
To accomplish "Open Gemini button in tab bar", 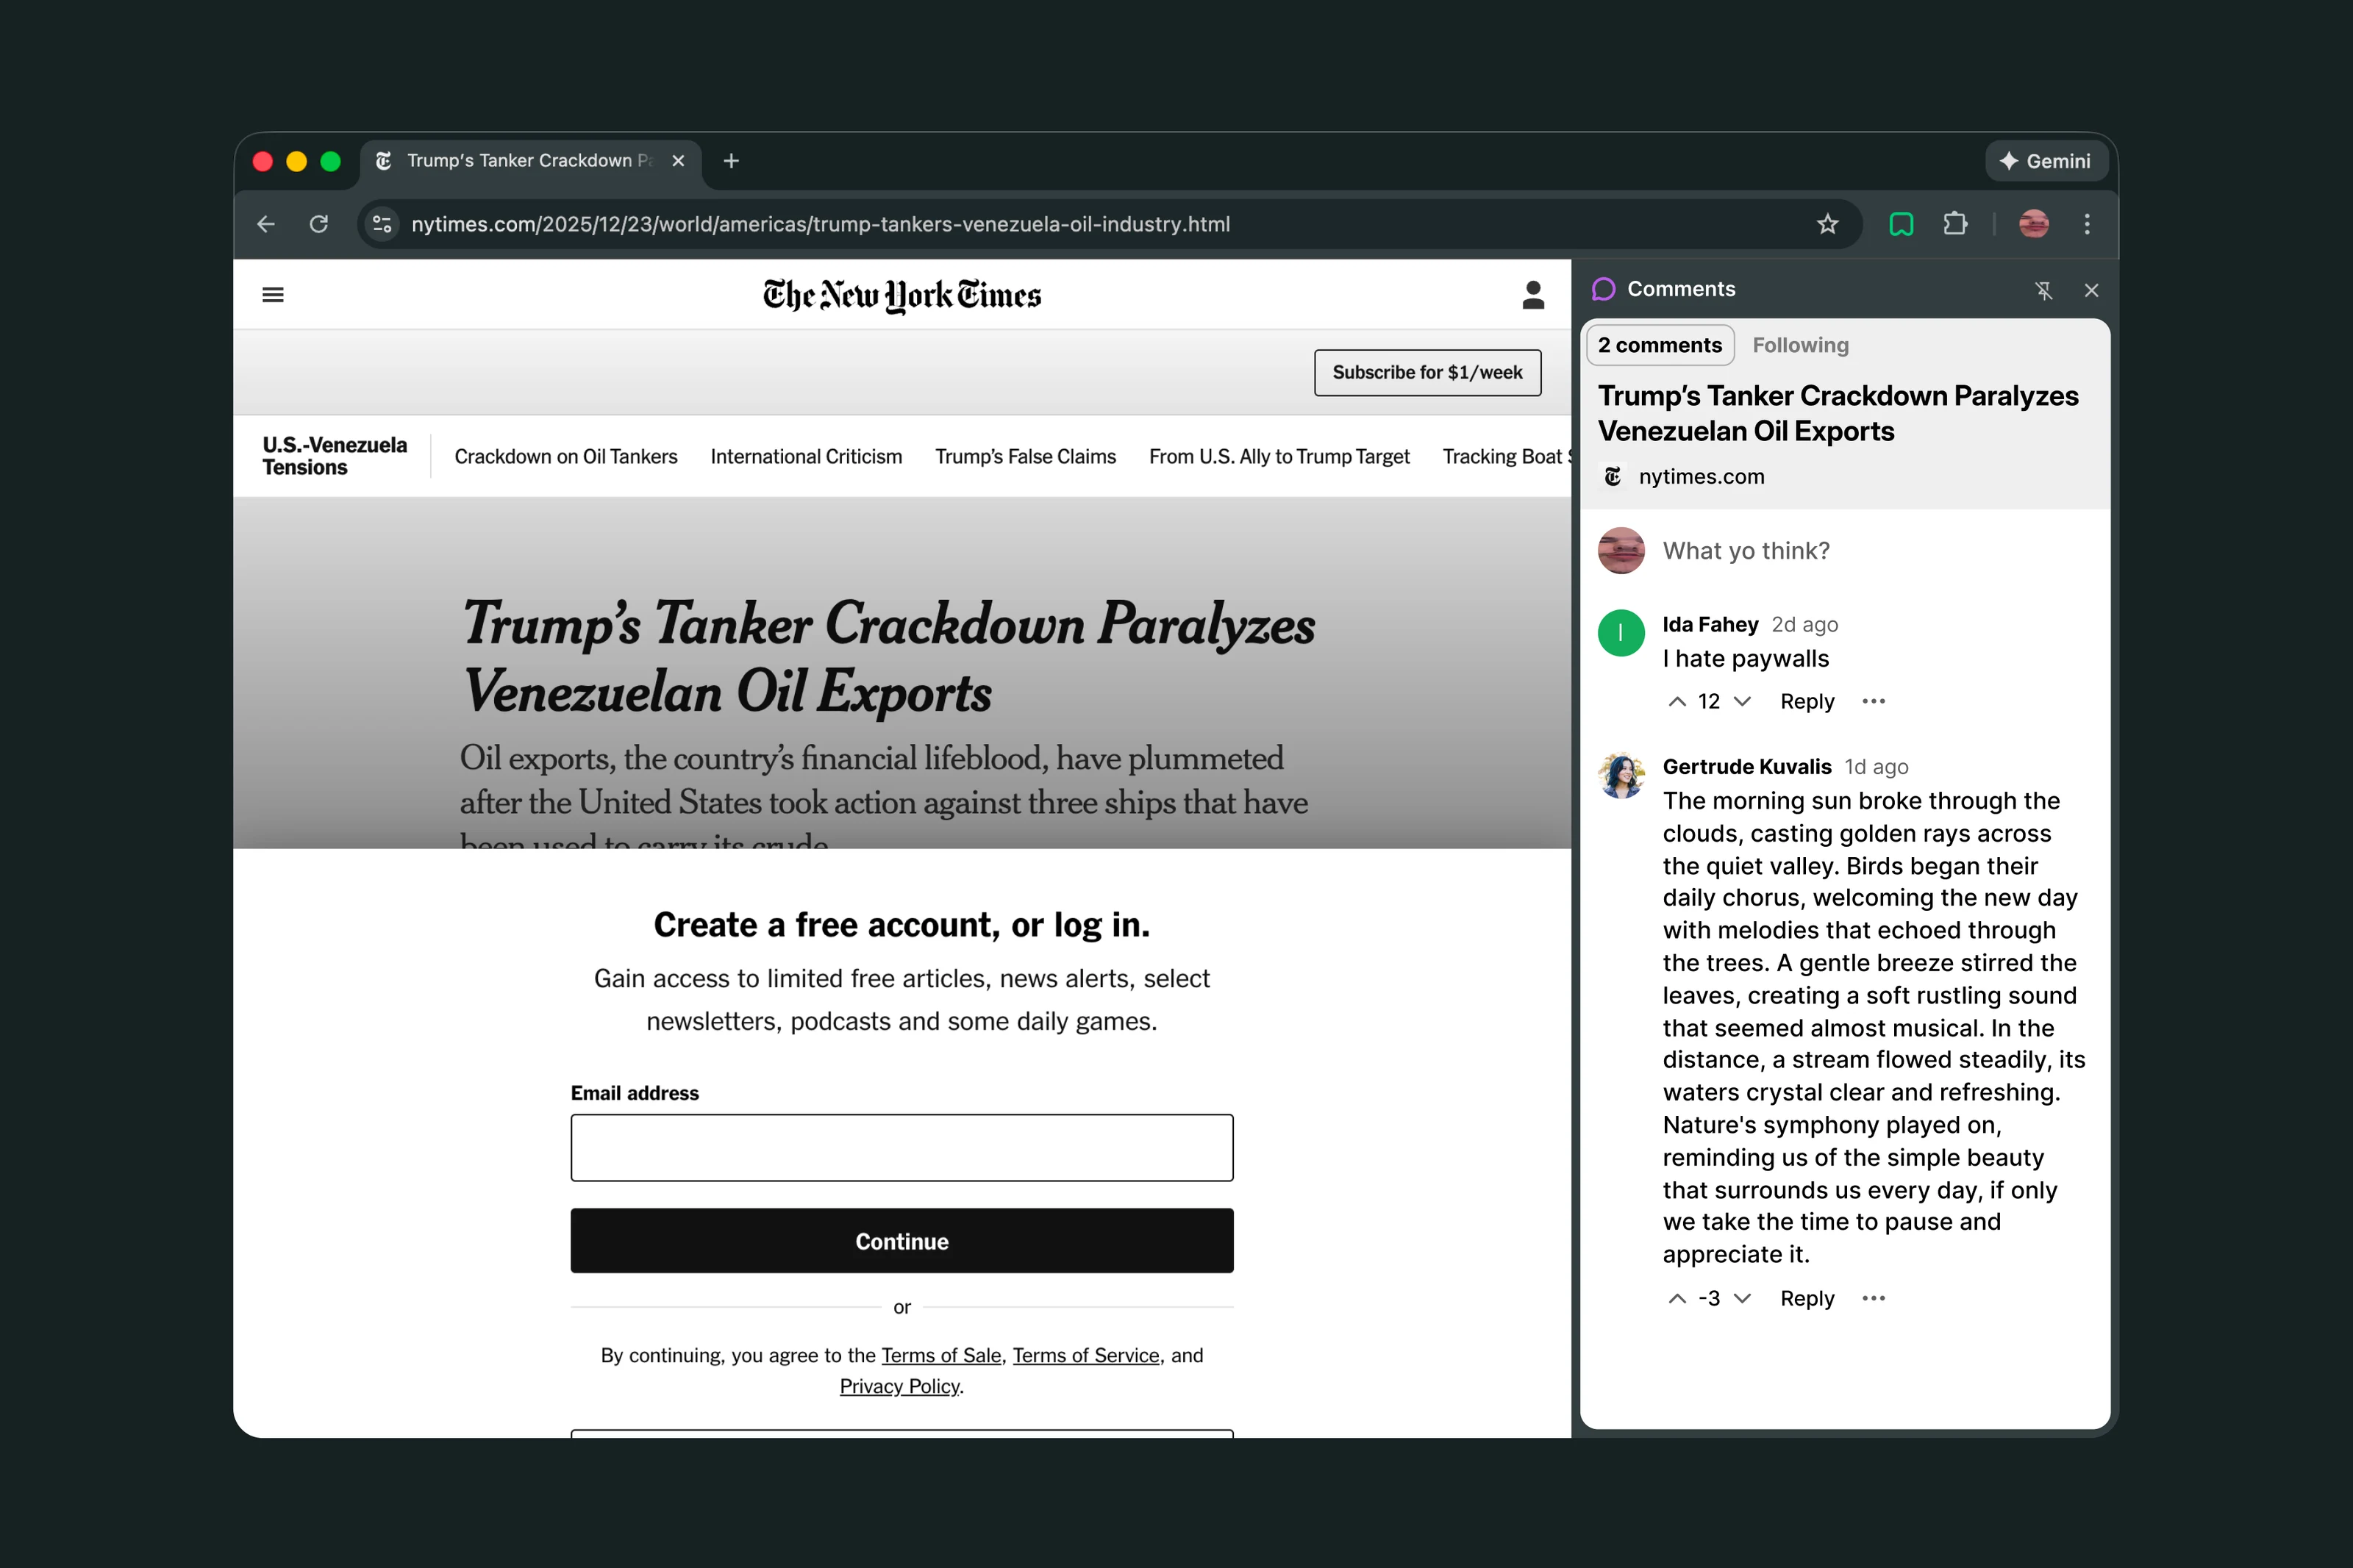I will click(2046, 161).
